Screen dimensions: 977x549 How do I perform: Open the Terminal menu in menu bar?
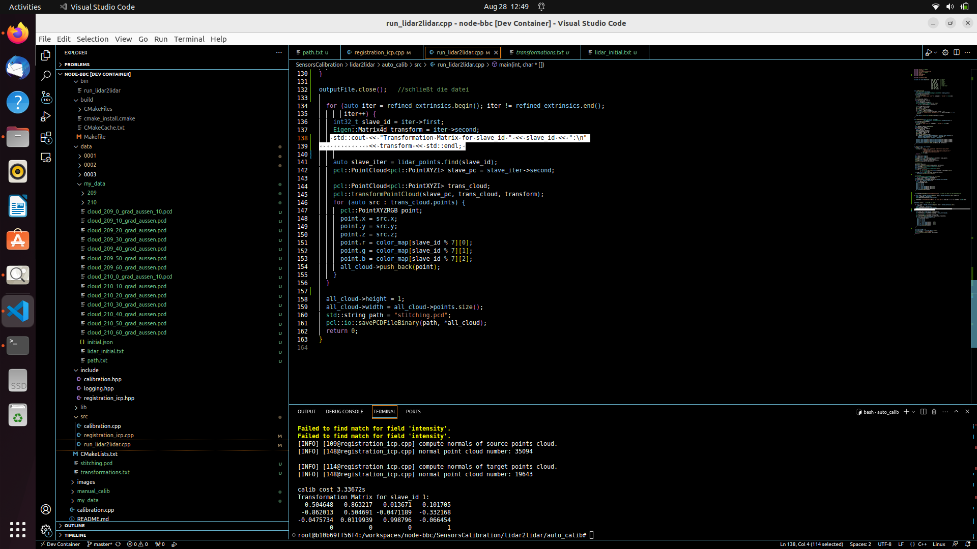(x=189, y=39)
